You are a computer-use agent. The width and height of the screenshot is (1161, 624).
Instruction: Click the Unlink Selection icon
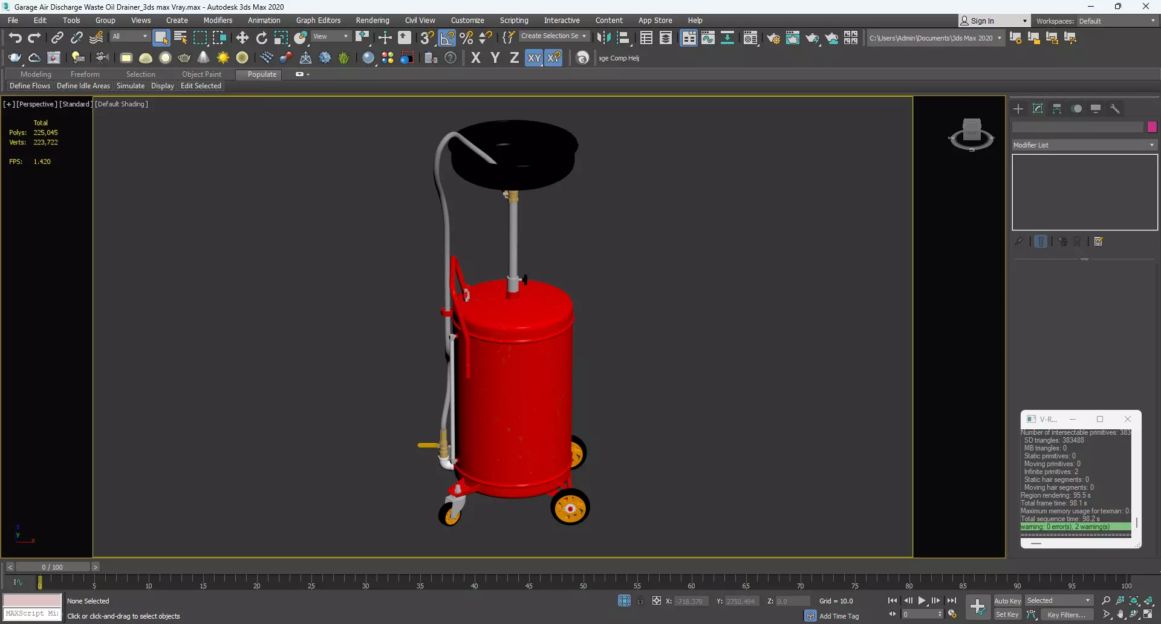tap(76, 38)
